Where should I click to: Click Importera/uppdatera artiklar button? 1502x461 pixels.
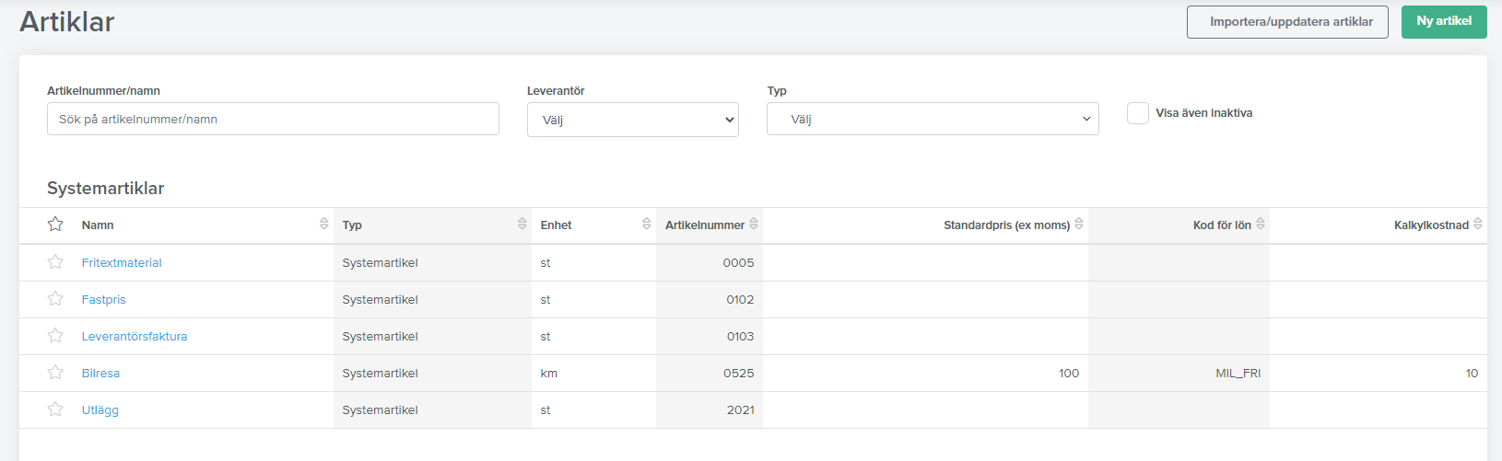[x=1287, y=22]
